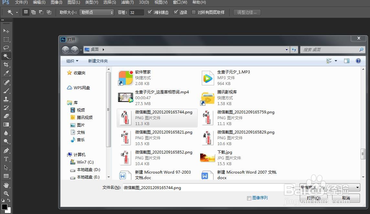Select the Horizontal Type tool
This screenshot has width=370, height=214.
point(6,159)
